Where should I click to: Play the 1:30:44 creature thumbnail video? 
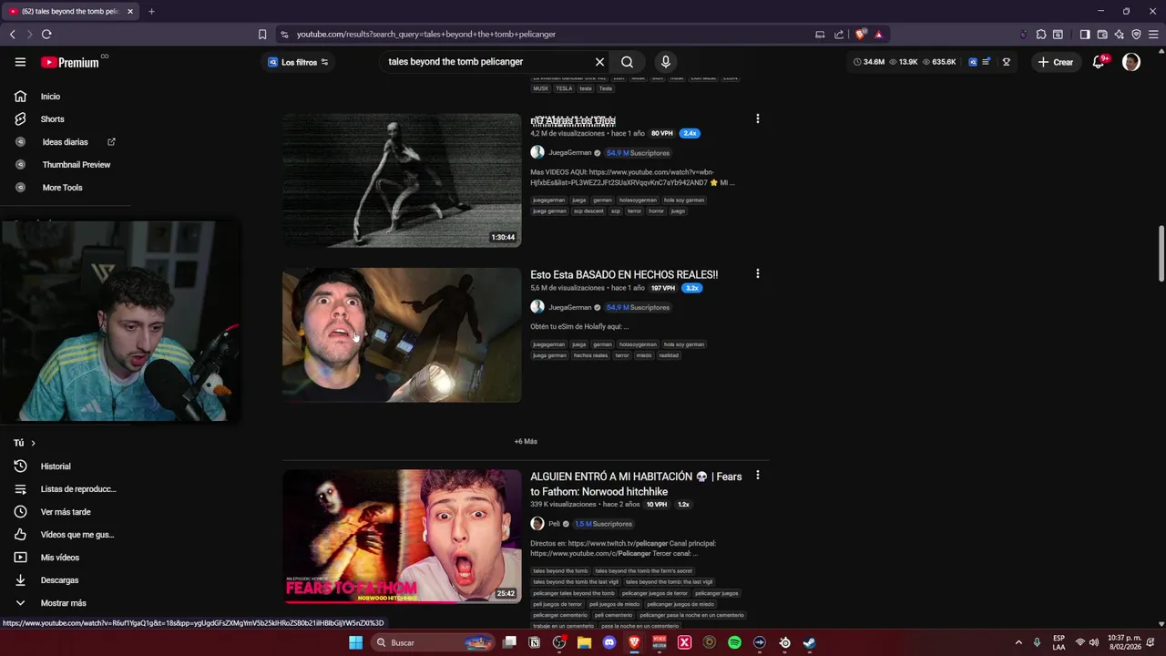(x=402, y=180)
